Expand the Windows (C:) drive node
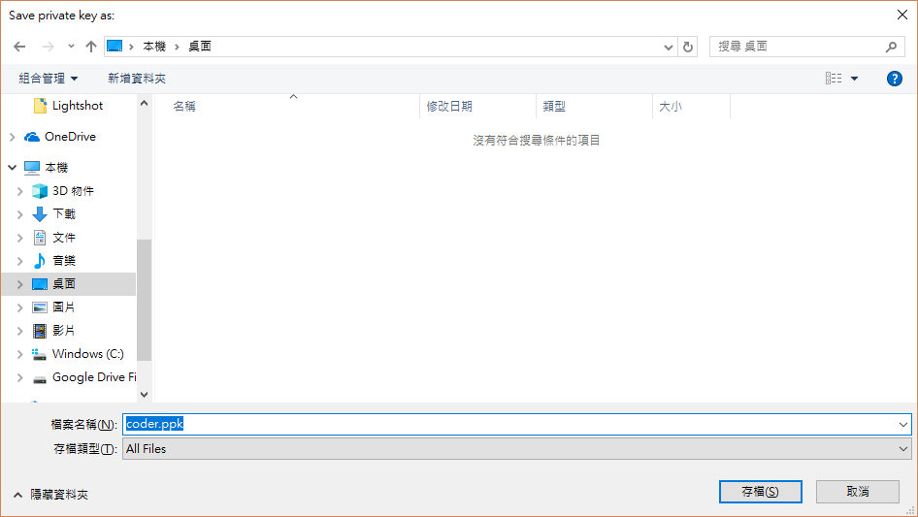This screenshot has width=918, height=517. [20, 354]
